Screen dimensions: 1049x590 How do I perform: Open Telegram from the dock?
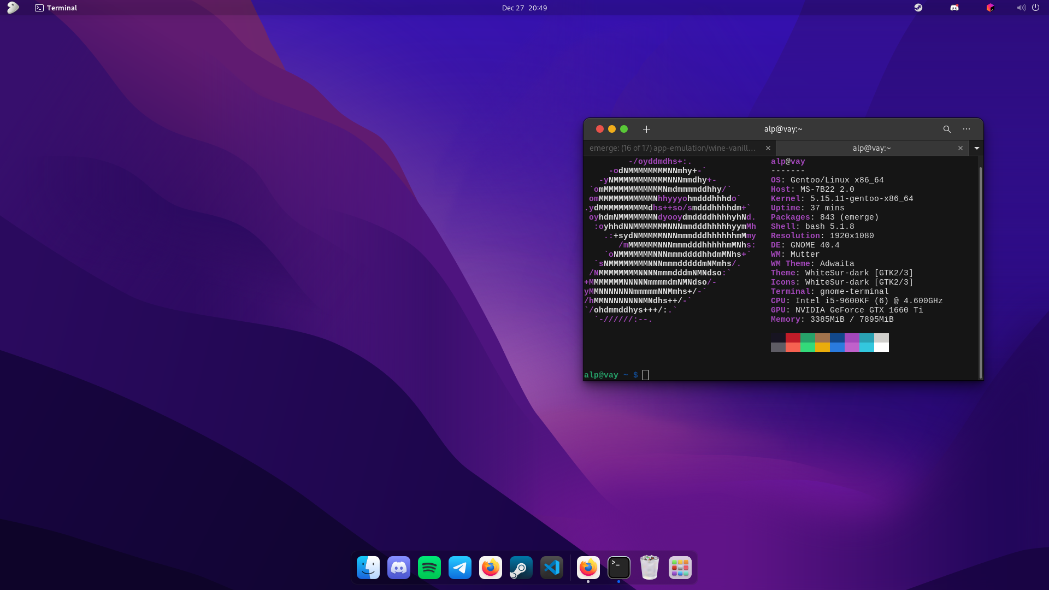pos(460,568)
